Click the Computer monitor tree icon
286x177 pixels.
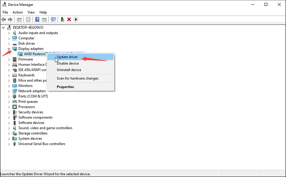[15, 38]
